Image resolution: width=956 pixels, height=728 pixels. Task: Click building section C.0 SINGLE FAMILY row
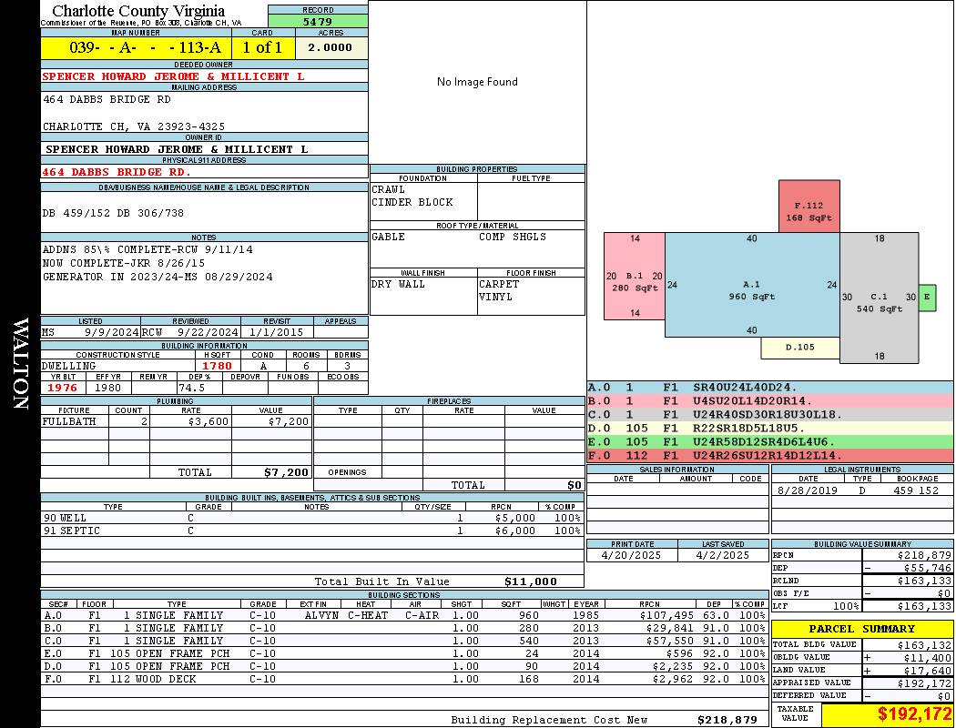point(405,641)
